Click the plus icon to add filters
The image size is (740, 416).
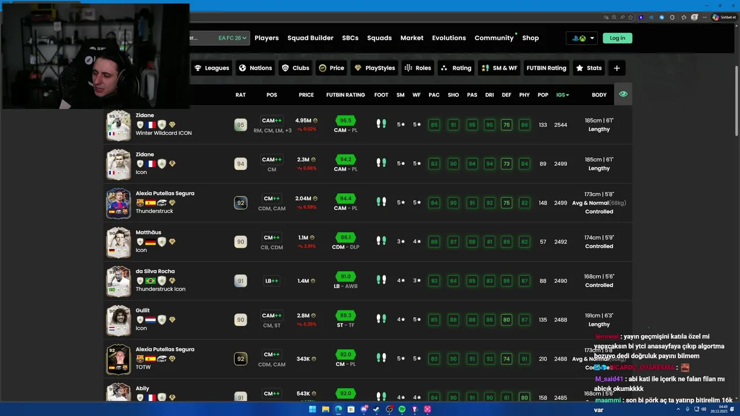click(617, 68)
